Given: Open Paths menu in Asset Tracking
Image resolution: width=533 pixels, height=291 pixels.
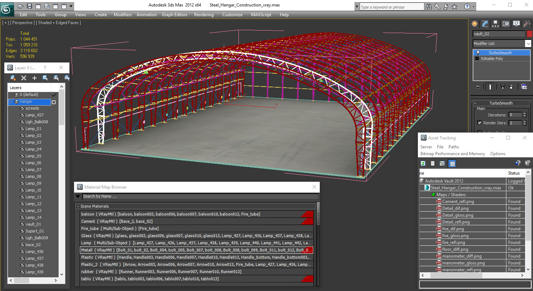Looking at the screenshot, I should (x=454, y=147).
